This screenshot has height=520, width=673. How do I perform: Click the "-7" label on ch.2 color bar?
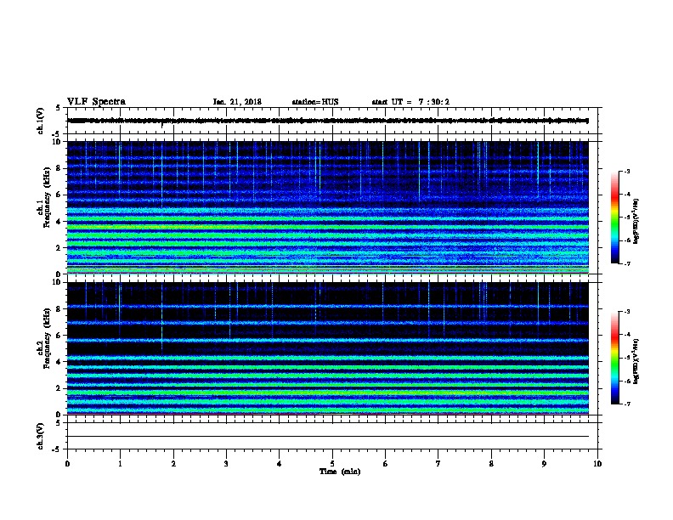626,404
